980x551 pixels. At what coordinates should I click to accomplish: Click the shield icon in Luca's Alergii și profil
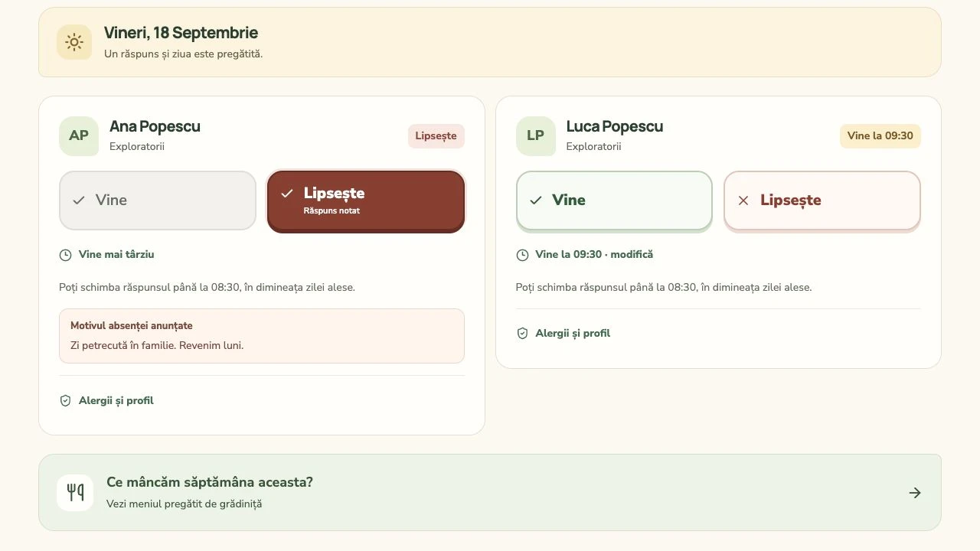[522, 334]
